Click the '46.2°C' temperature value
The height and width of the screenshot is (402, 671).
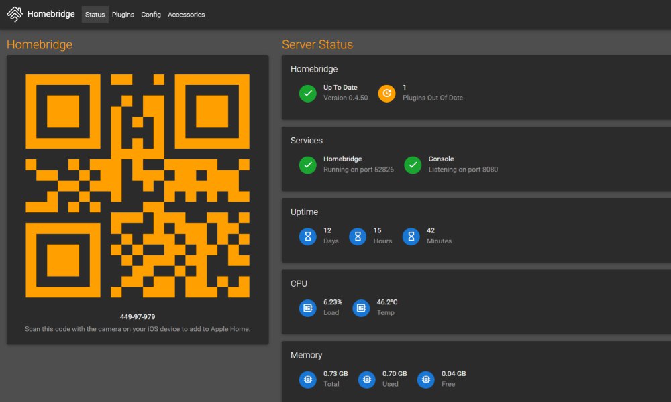click(387, 302)
